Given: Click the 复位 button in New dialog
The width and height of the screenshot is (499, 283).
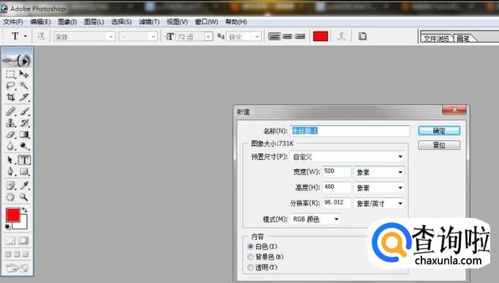Looking at the screenshot, I should click(439, 146).
